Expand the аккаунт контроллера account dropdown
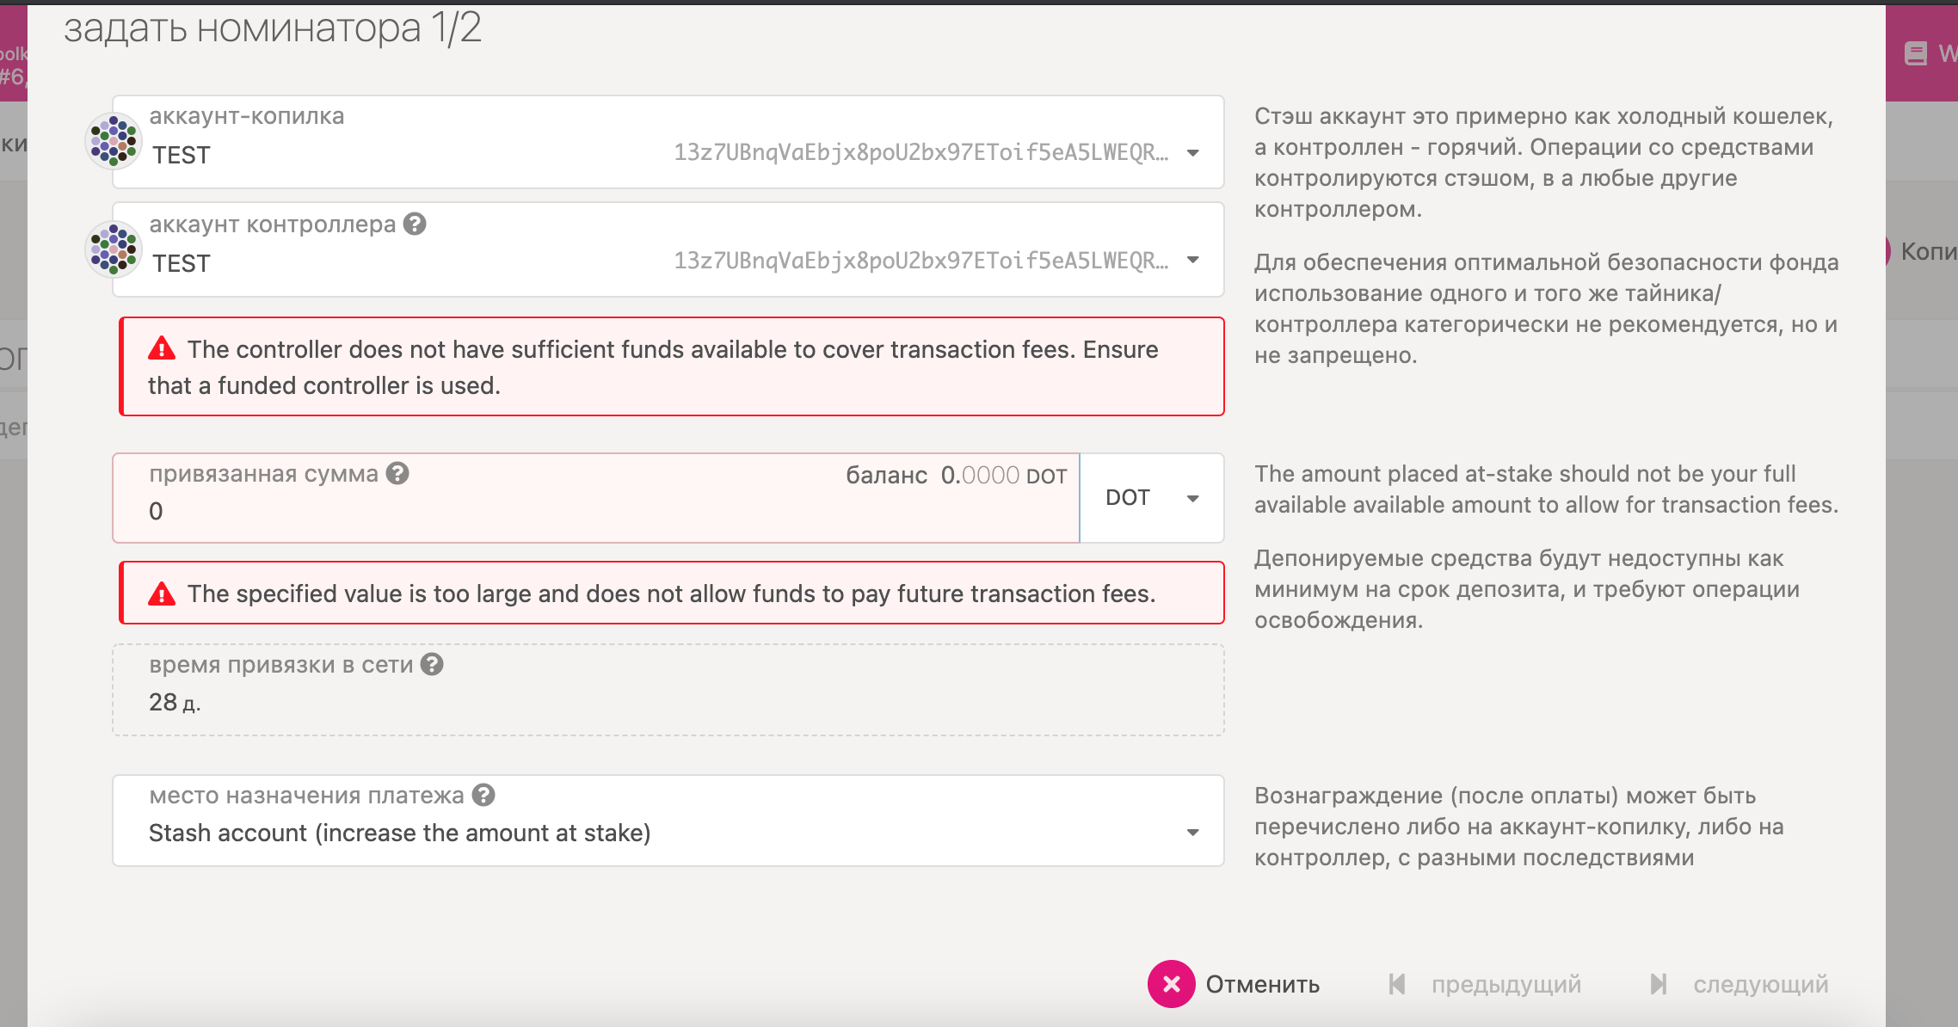The height and width of the screenshot is (1027, 1958). [x=1193, y=260]
